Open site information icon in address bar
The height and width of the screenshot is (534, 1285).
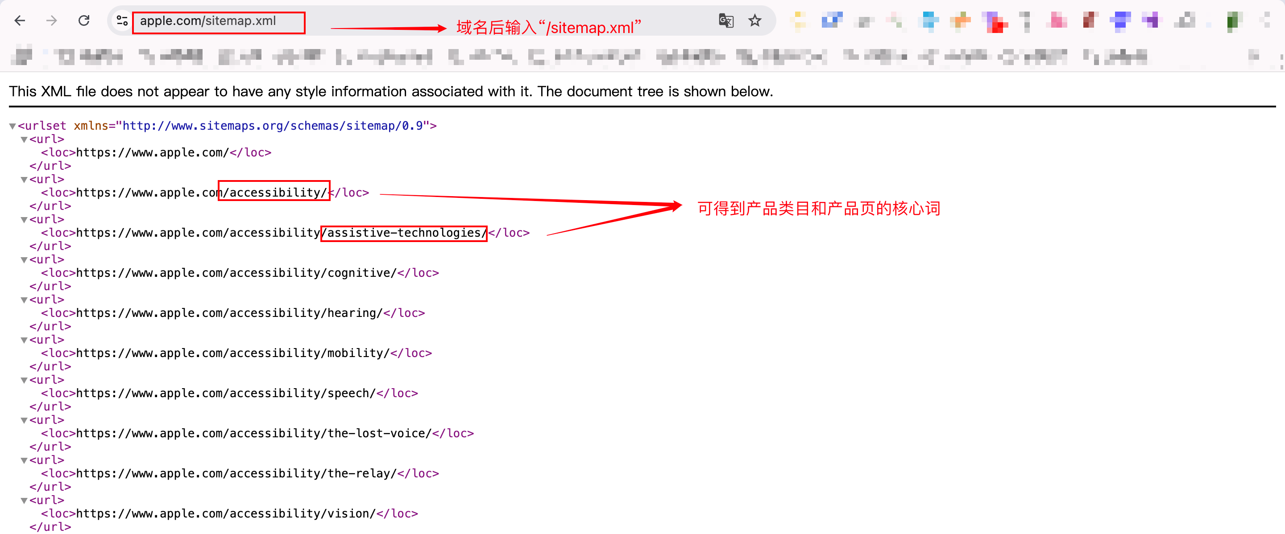pos(122,21)
